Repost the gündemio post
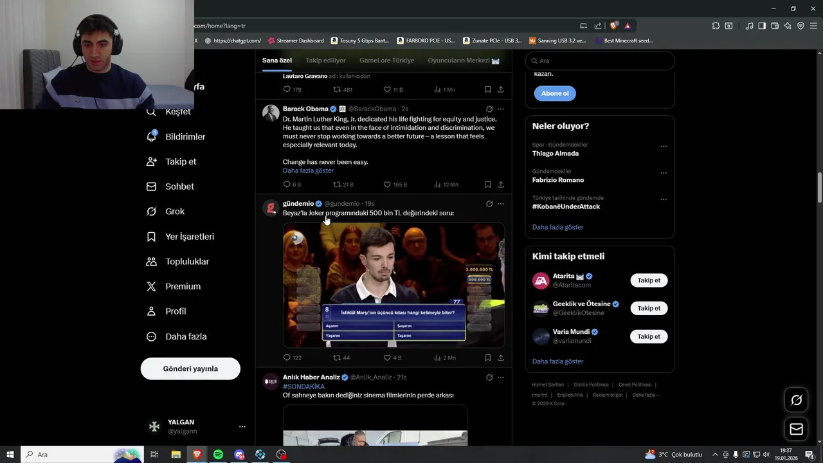The height and width of the screenshot is (463, 823). point(341,358)
